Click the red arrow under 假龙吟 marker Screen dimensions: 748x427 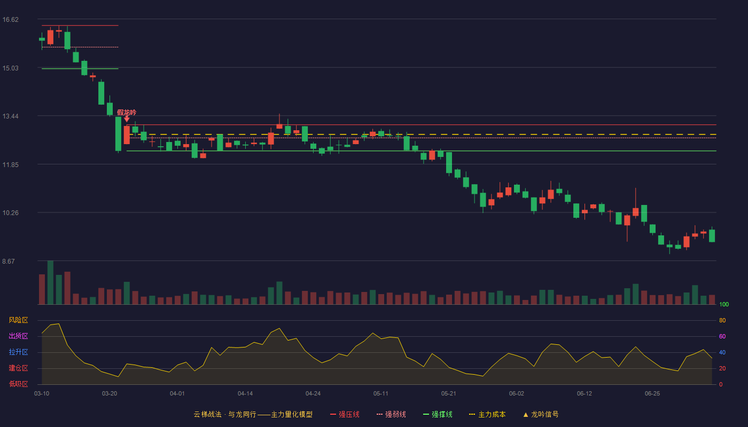[x=127, y=119]
